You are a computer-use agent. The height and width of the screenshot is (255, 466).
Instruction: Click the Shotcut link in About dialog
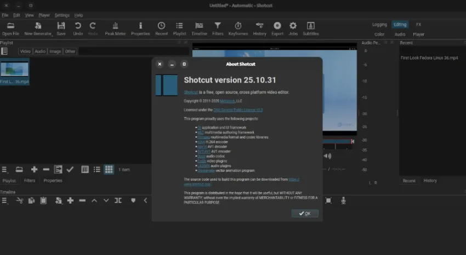point(191,92)
